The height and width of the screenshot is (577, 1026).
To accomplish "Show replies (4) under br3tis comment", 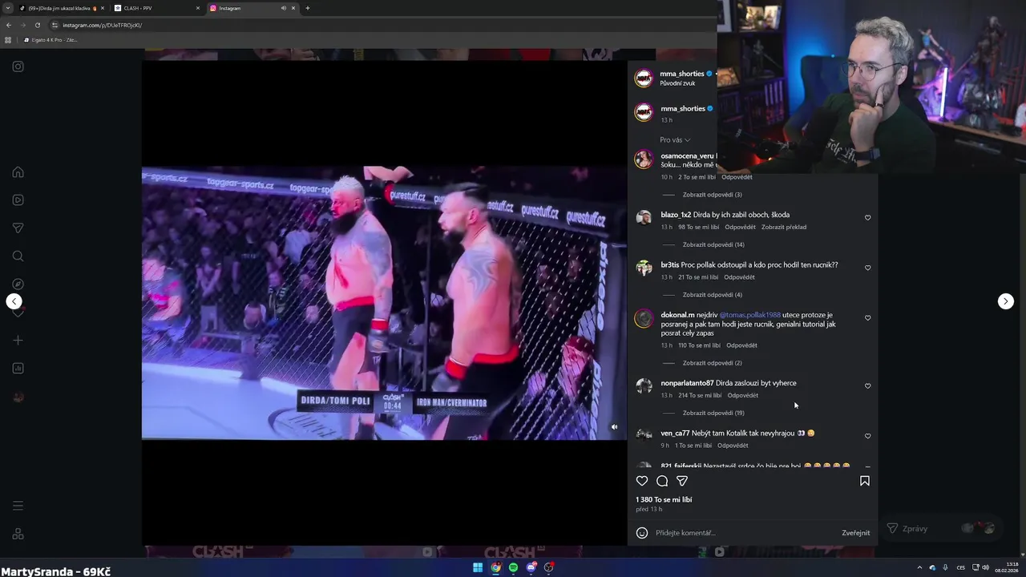I will pos(712,295).
